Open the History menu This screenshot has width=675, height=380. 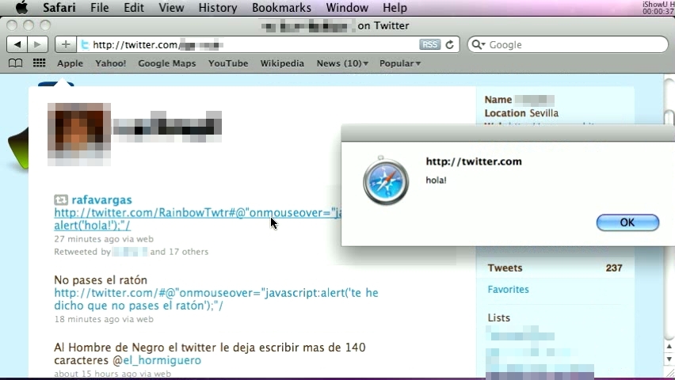pos(217,8)
